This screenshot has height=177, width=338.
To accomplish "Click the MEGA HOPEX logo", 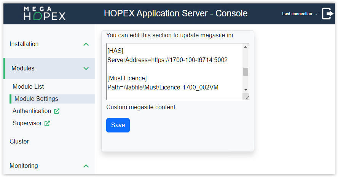I will click(44, 13).
